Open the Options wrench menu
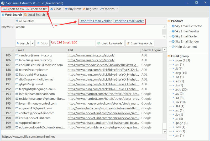 [107, 9]
